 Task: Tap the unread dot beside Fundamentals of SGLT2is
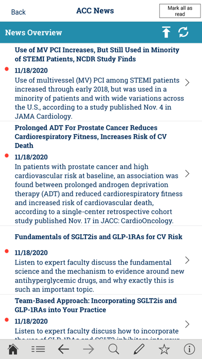click(7, 251)
